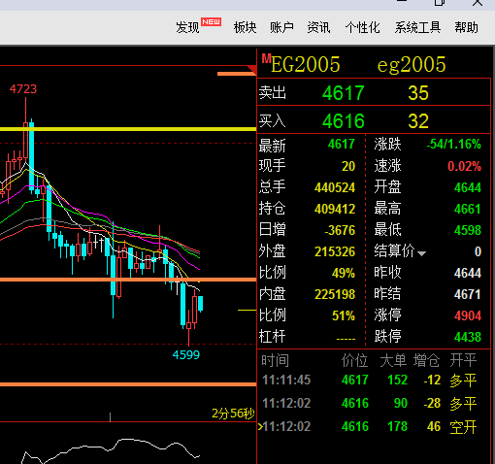495x464 pixels.
Task: Click the 卖出 price 4617
Action: tap(344, 93)
